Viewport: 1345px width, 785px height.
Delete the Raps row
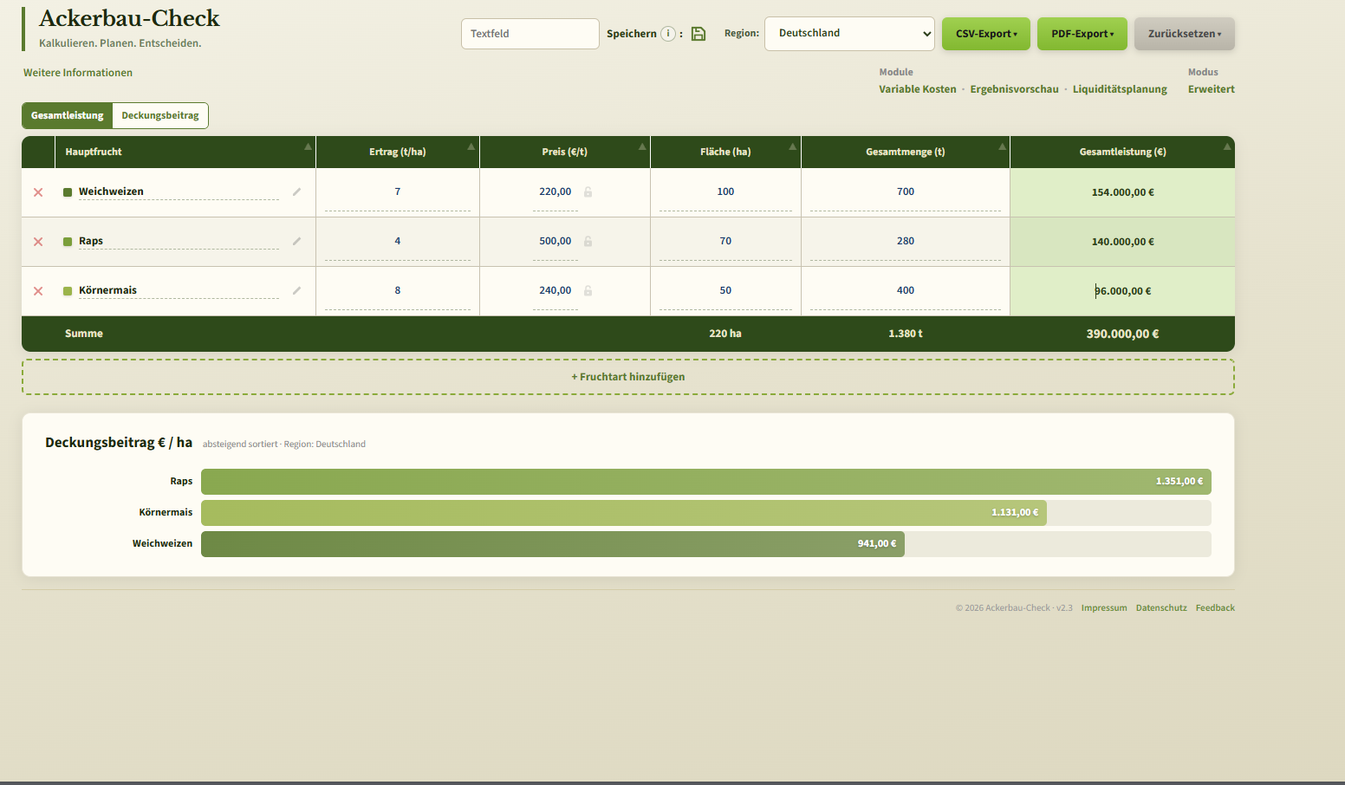tap(38, 242)
